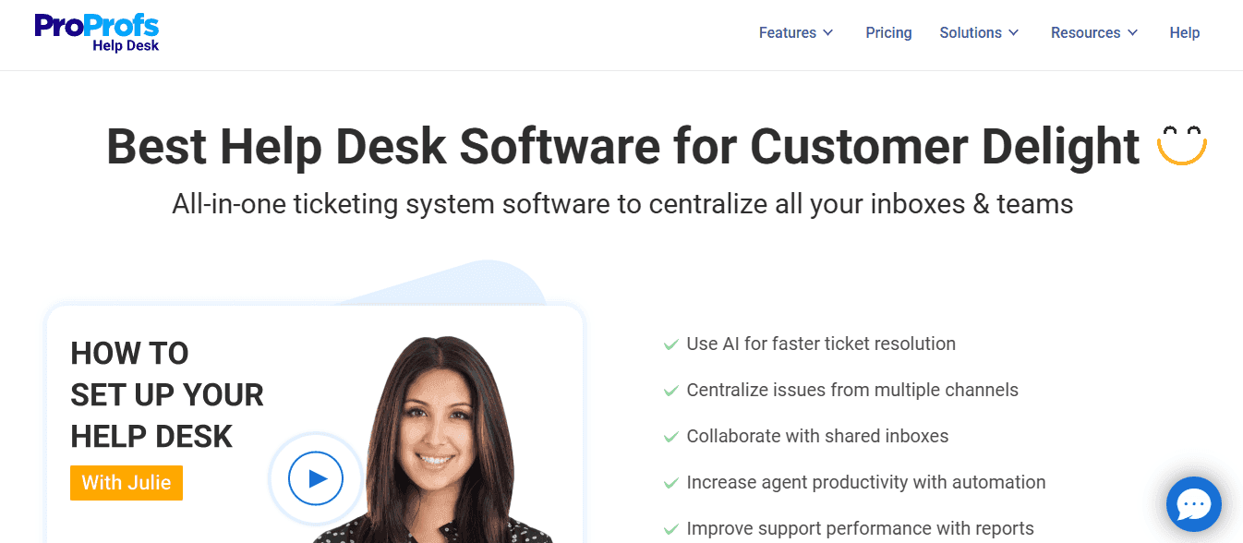Click the headline Best Help Desk Software
Screen dimensions: 1243x543
pos(621,146)
